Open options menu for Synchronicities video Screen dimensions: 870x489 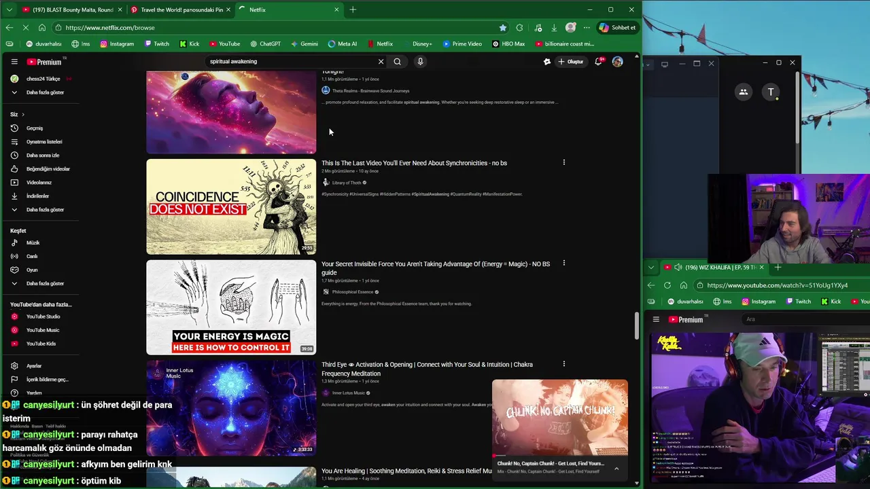coord(563,162)
